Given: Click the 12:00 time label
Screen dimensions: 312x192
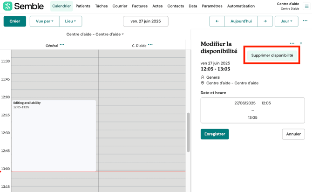Looking at the screenshot, I should point(6,97).
